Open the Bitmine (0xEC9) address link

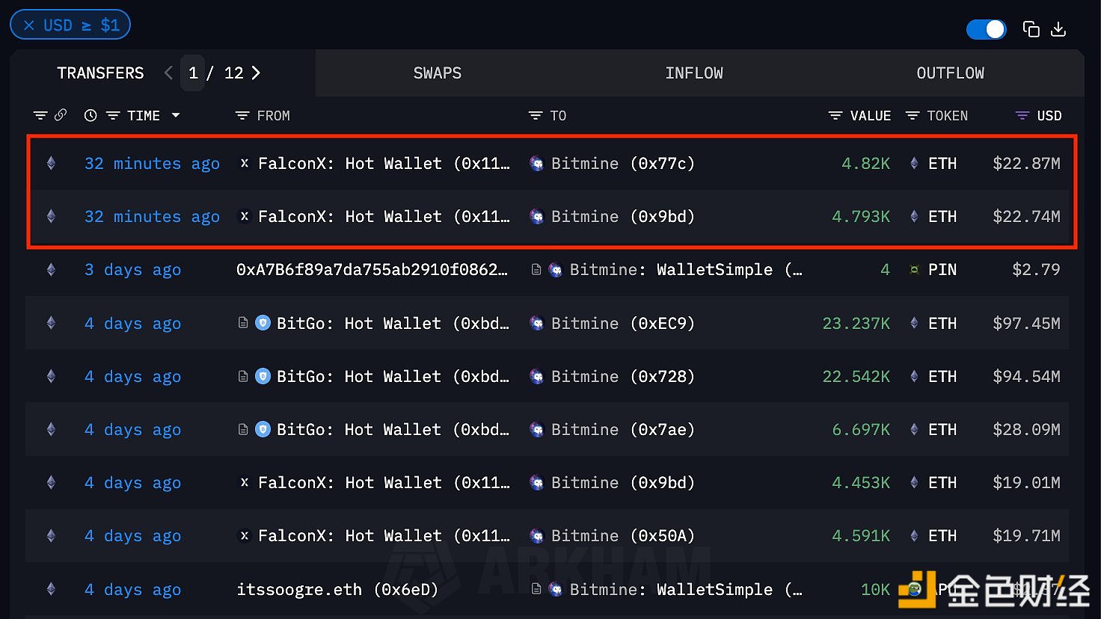(622, 323)
